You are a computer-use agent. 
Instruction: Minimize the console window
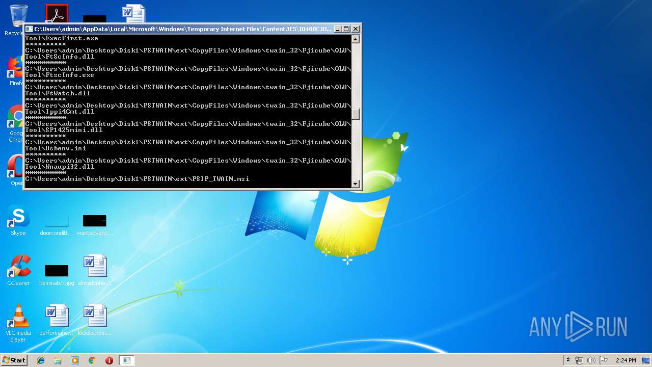[337, 29]
